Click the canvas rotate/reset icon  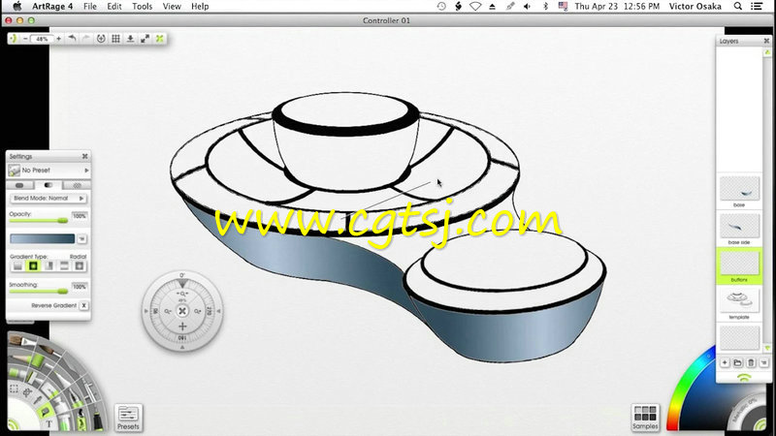pos(101,39)
